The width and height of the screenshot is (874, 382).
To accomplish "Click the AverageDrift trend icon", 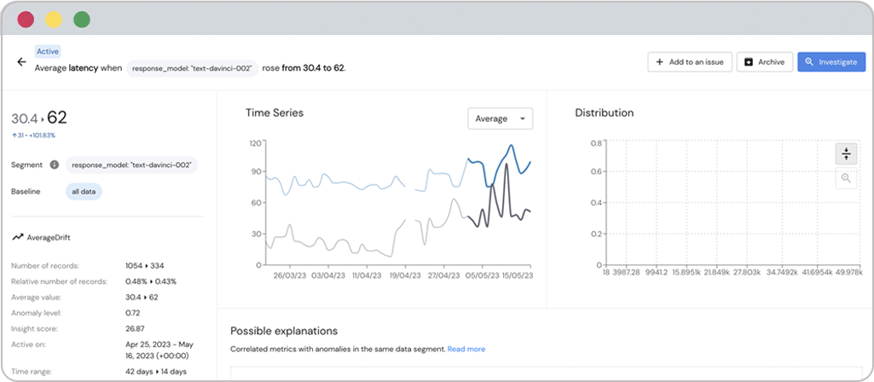I will click(18, 237).
